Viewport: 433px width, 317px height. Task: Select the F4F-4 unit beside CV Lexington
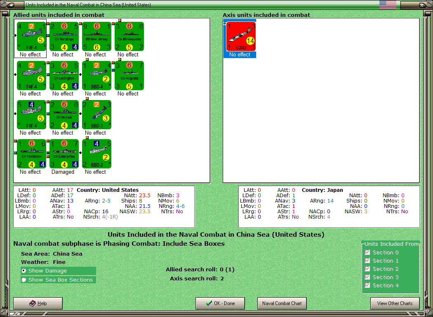coord(31,76)
